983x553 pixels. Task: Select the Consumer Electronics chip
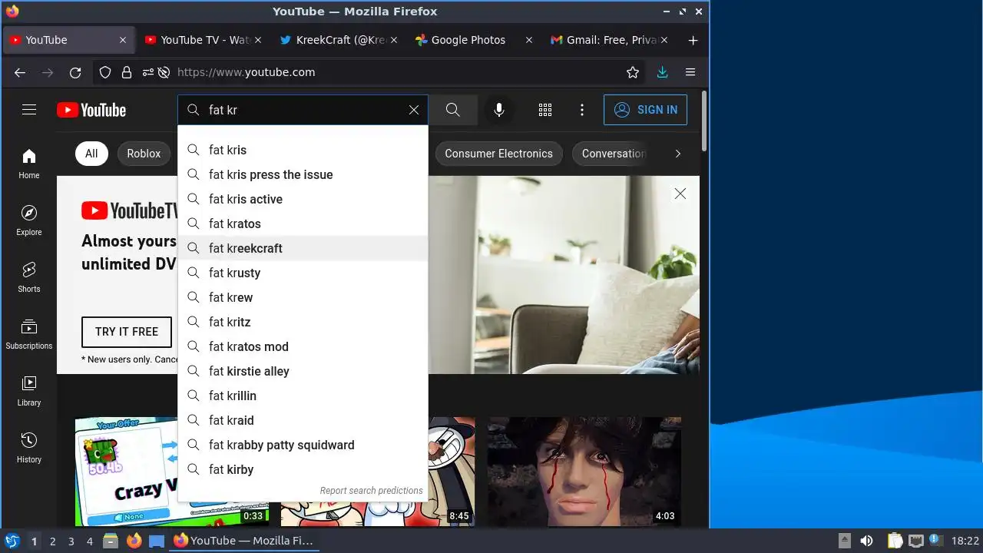click(x=498, y=154)
